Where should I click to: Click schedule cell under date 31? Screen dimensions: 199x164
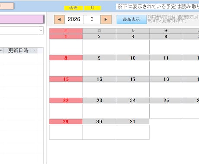point(133,132)
